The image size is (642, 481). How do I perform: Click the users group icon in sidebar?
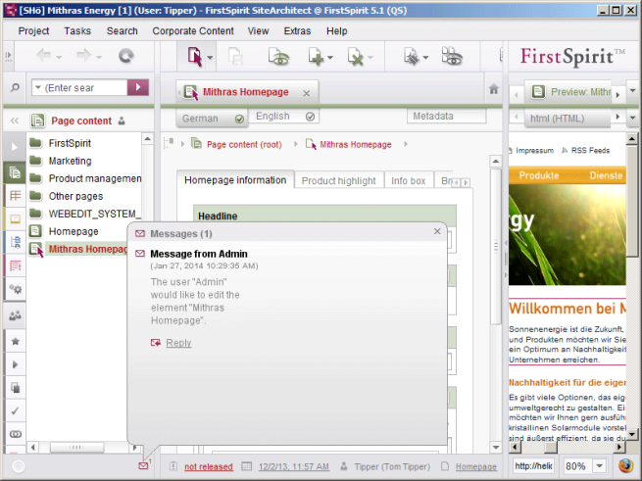[x=15, y=315]
